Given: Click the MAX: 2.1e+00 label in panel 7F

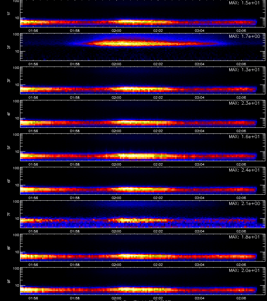Looking at the screenshot, I should (244, 203).
